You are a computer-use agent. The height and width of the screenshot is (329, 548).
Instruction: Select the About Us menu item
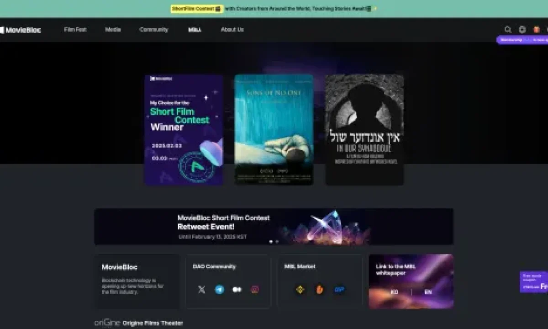[x=232, y=29]
